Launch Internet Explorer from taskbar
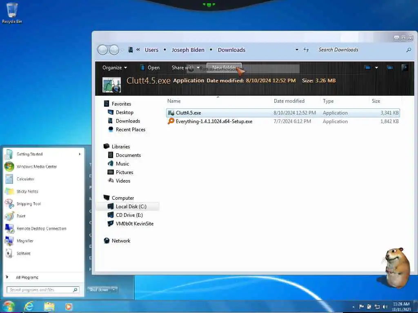 pos(29,306)
